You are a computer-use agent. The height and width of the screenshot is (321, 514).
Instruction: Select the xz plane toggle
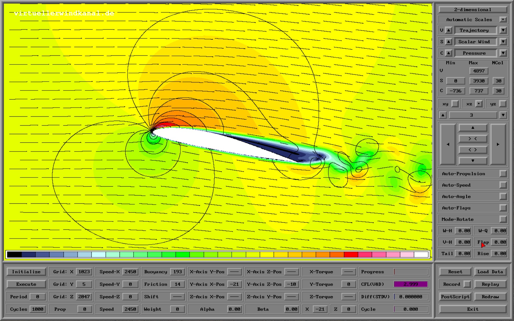click(479, 104)
